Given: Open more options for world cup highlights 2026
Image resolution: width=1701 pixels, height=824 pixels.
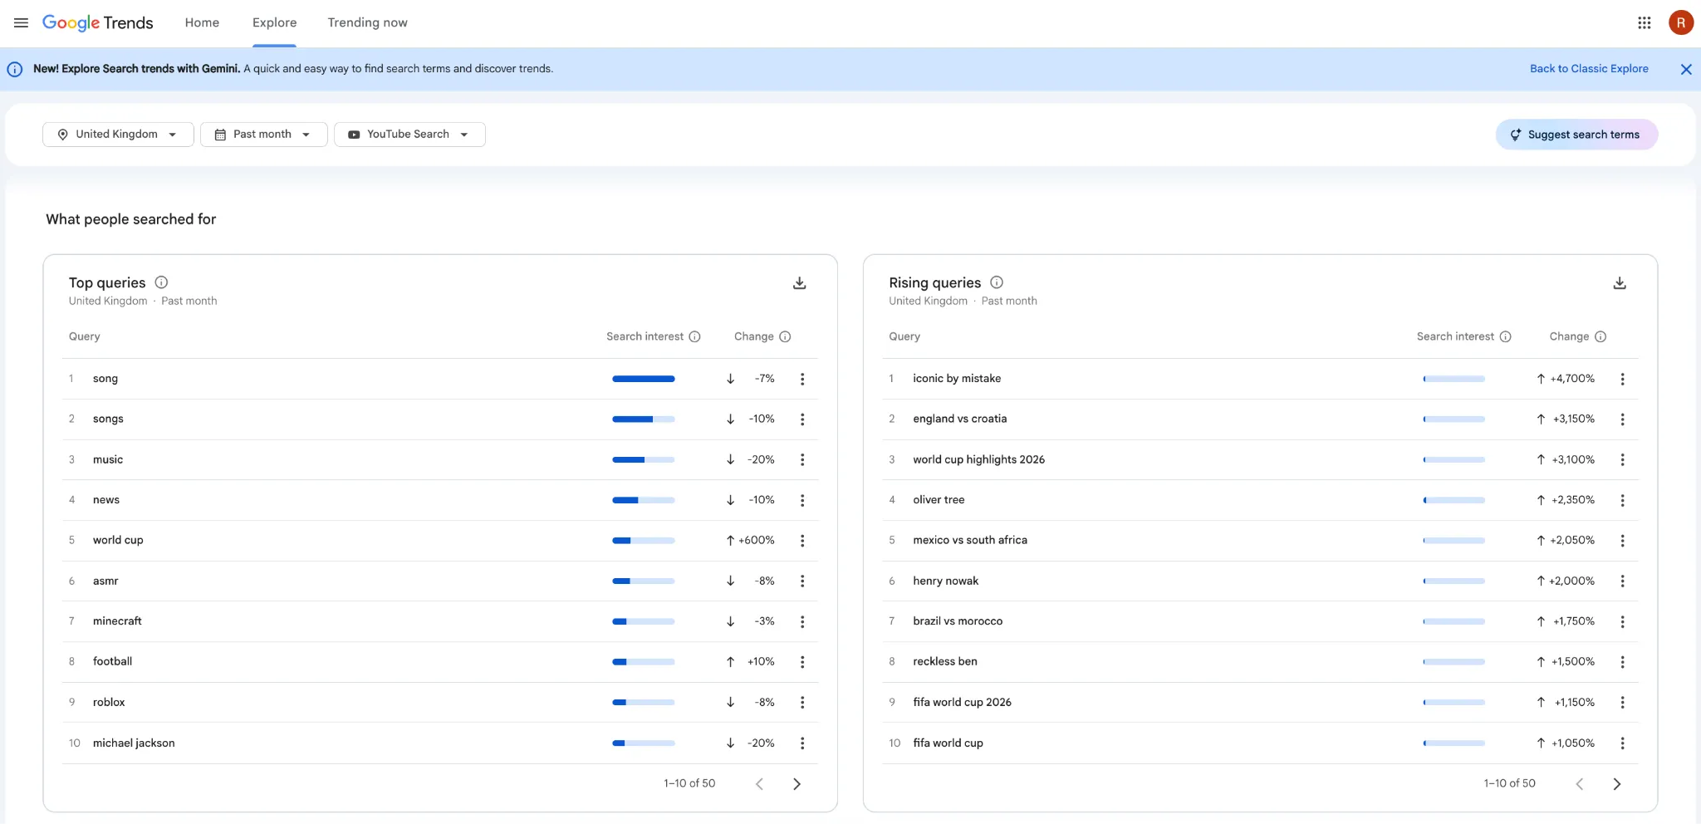Looking at the screenshot, I should [x=1622, y=459].
